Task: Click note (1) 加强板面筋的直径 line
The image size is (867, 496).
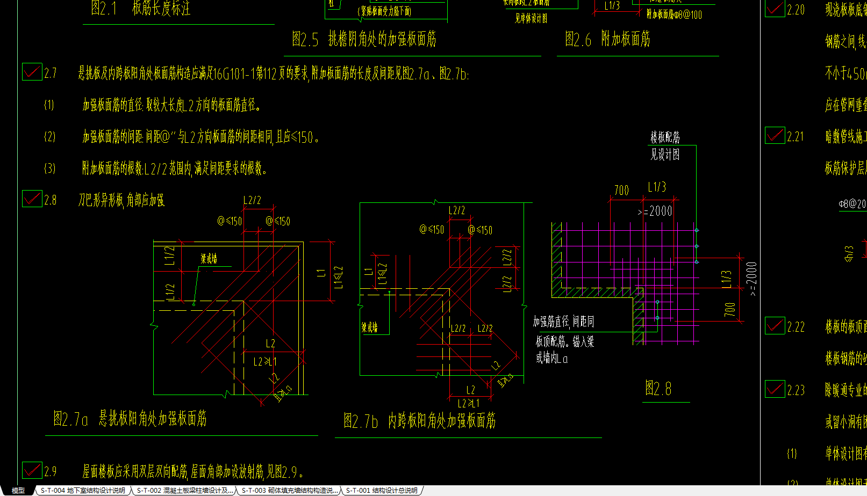Action: (x=171, y=105)
